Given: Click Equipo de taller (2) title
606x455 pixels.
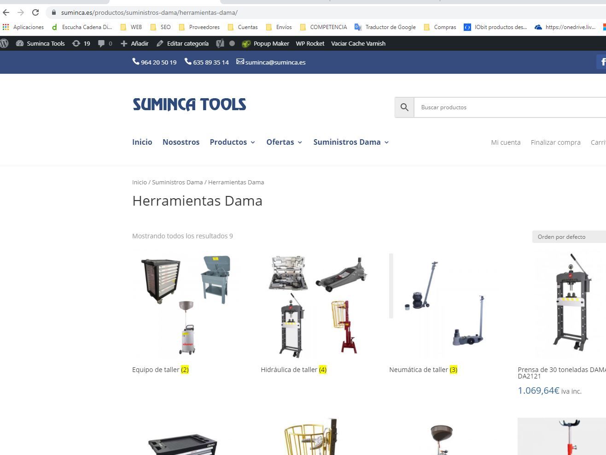Looking at the screenshot, I should (x=160, y=370).
